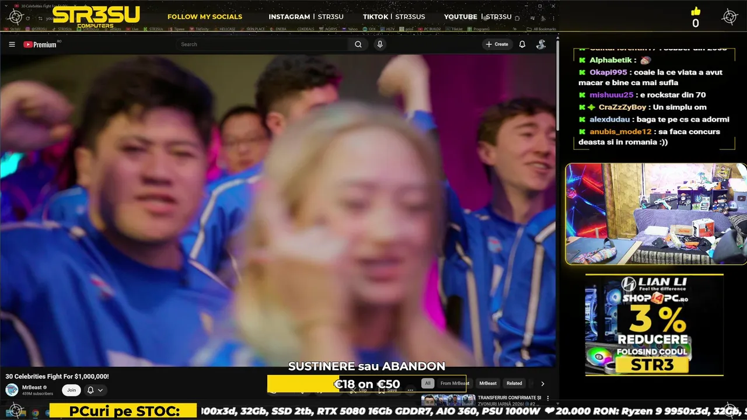The width and height of the screenshot is (747, 420).
Task: Click chat username CraZzZyBoy
Action: pyautogui.click(x=622, y=107)
